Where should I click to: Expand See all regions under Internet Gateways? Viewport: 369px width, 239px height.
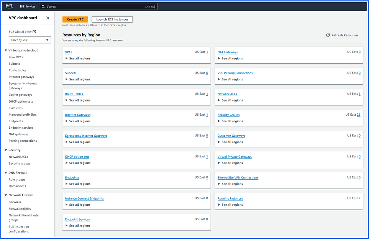(x=78, y=121)
